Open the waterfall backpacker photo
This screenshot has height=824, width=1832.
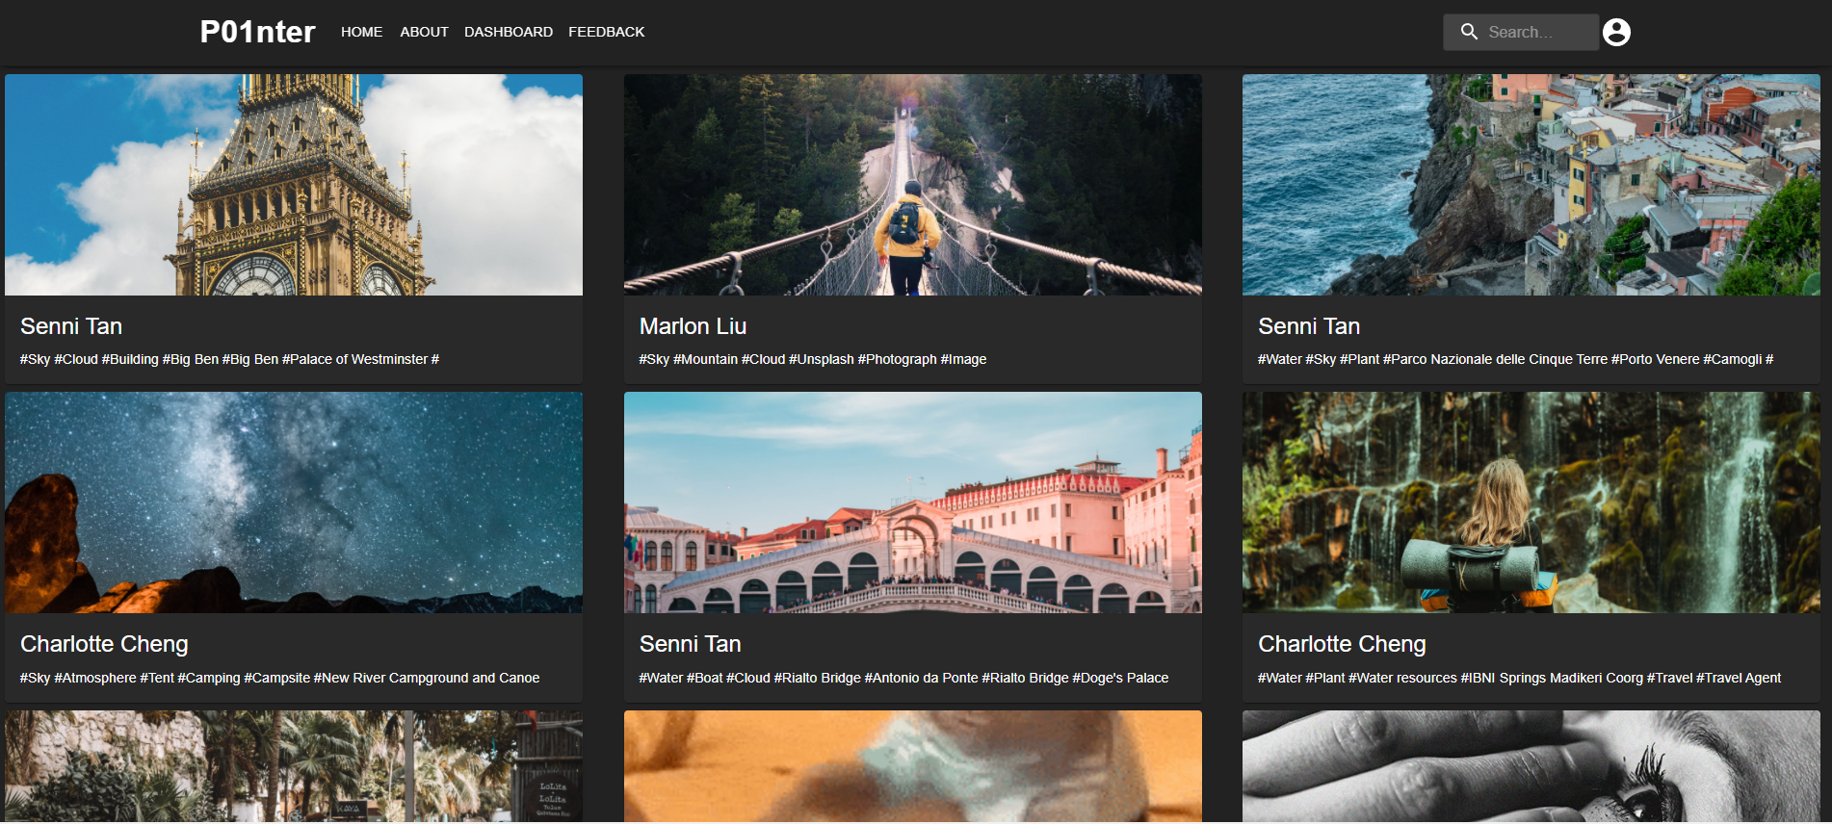pos(1531,502)
